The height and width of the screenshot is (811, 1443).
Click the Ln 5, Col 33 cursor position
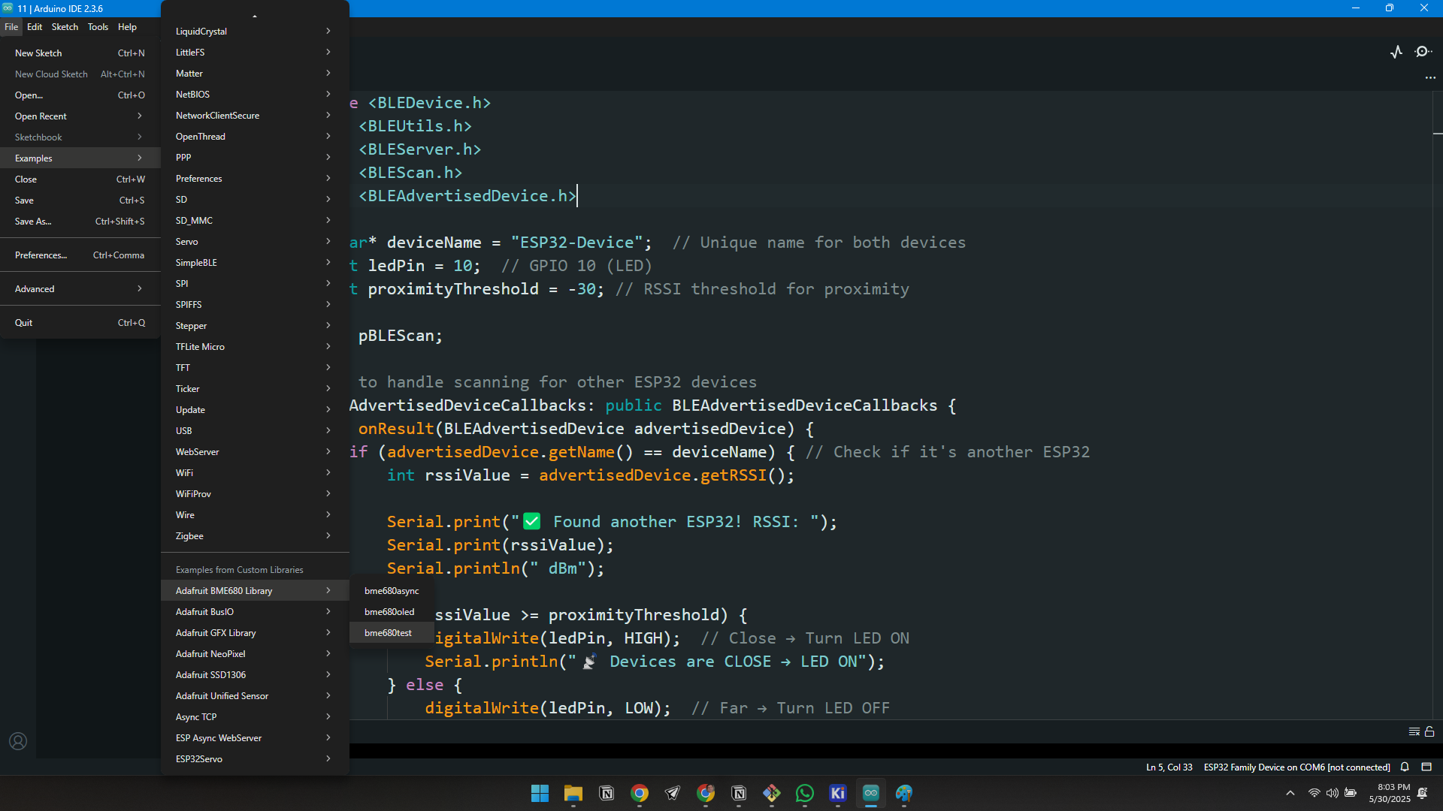point(1169,767)
